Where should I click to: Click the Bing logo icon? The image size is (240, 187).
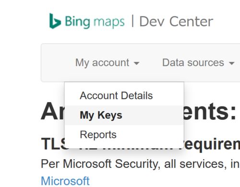coord(55,21)
